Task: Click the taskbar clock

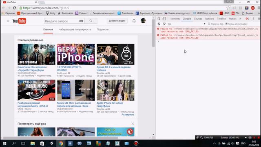Action: 254,143
